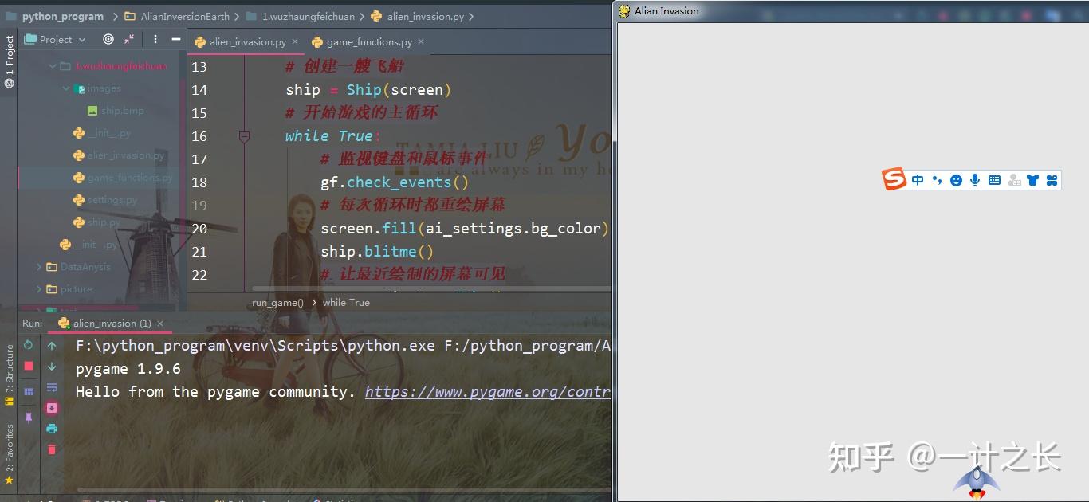Click the run_game() breadcrumb below editor
Screen dimensions: 1089x502
tap(277, 302)
